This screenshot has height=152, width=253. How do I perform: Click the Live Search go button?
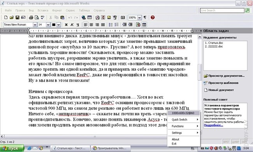tap(247, 11)
